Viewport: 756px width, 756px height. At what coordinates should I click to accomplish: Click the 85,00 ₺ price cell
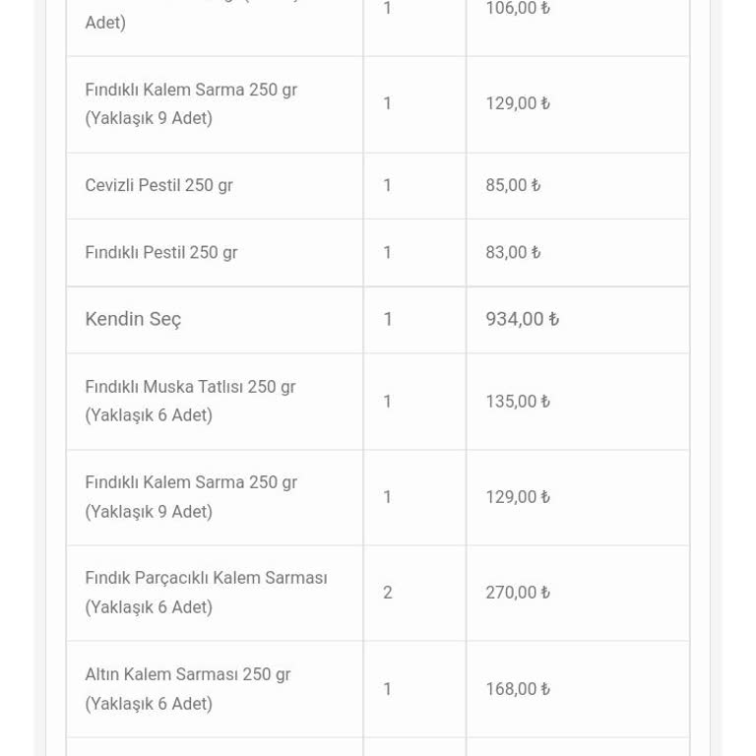[x=513, y=185]
